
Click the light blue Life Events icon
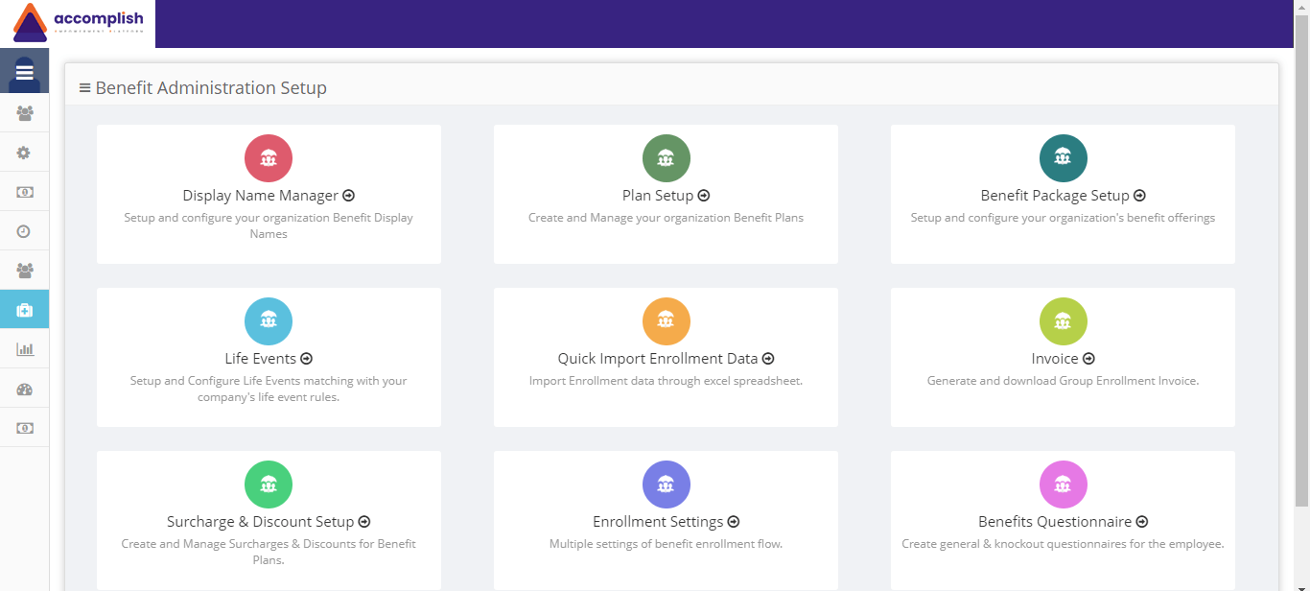269,321
